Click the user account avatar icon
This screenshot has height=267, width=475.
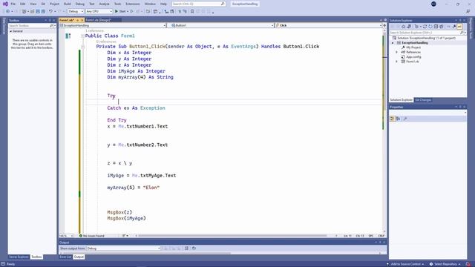(x=433, y=4)
